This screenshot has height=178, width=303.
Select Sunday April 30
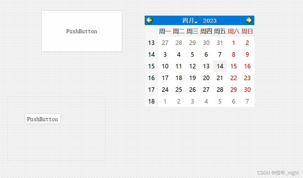(247, 90)
